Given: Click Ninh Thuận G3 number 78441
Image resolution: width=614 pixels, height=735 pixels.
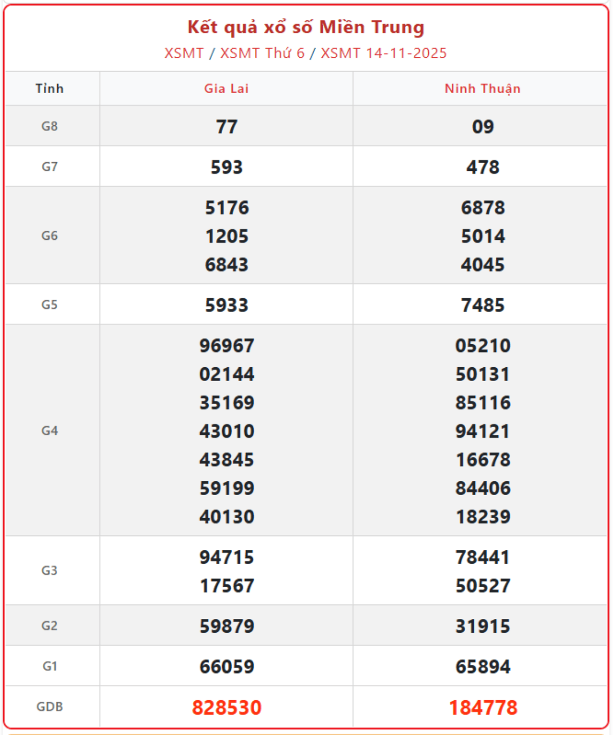Looking at the screenshot, I should coord(483,557).
